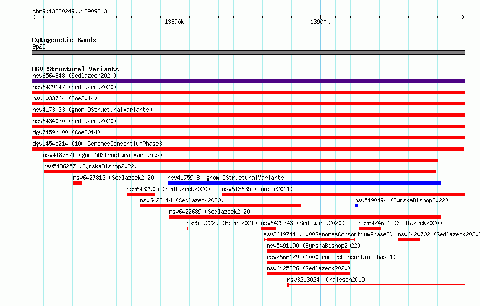Click the gray 9p23 cytogenetic band bar
This screenshot has height=306, width=480.
click(x=248, y=52)
